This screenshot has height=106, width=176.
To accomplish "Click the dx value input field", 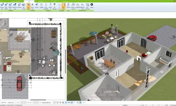I will (x=22, y=102).
